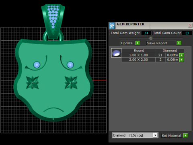
Task: Collapse the panel using the round up-arrow
Action: (151, 38)
